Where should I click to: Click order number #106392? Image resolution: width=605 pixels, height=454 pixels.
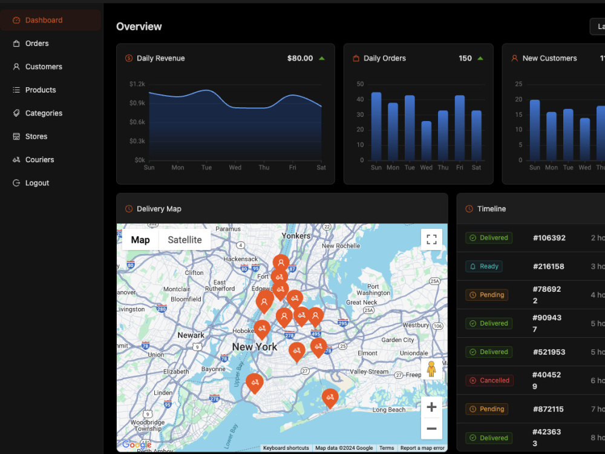pyautogui.click(x=549, y=238)
